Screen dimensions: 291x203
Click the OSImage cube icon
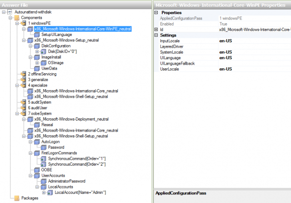click(x=44, y=63)
